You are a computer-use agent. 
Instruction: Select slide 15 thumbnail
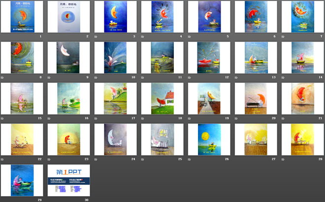tap(22, 99)
